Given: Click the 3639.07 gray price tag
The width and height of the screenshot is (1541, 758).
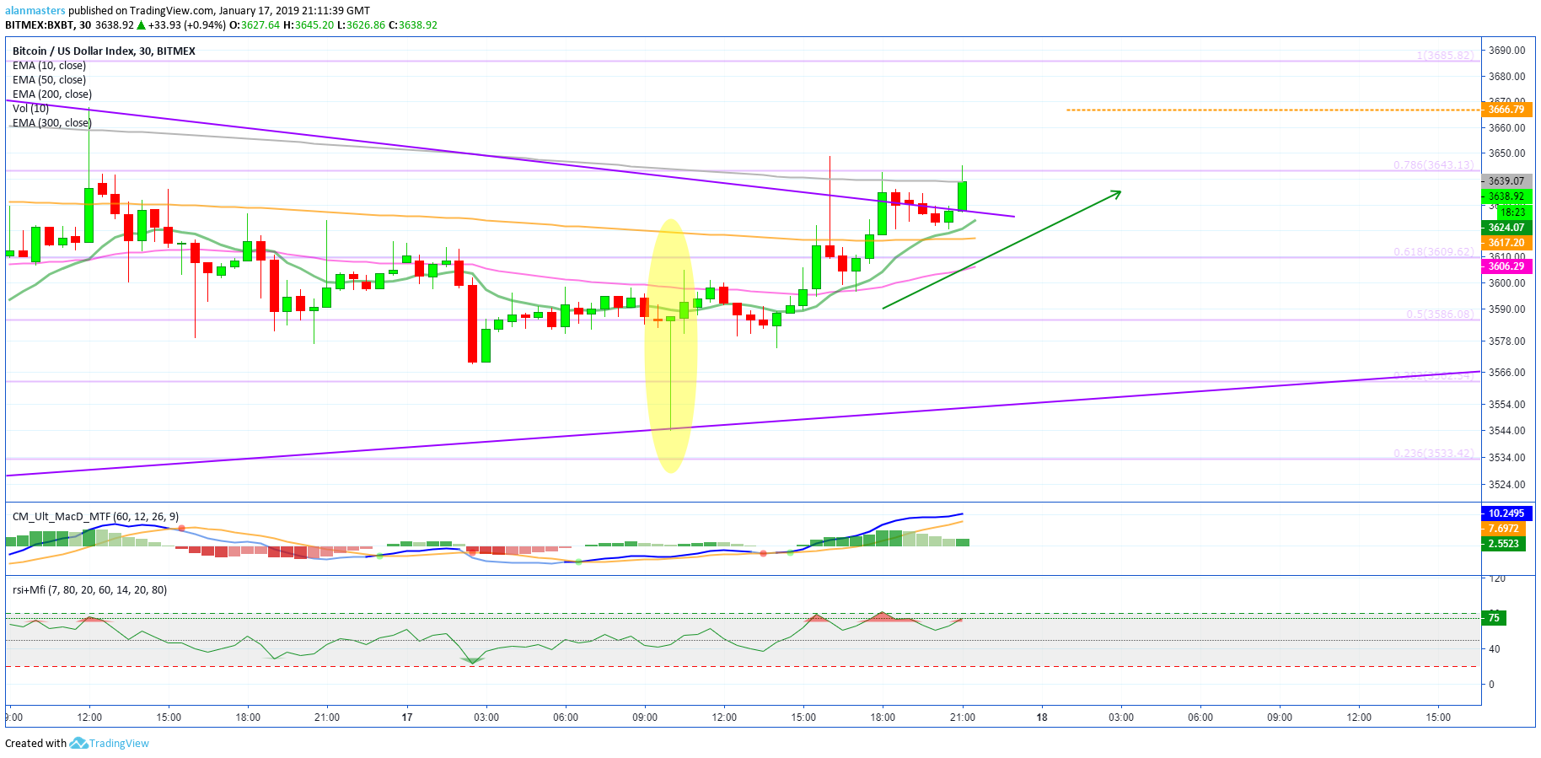Looking at the screenshot, I should pyautogui.click(x=1506, y=181).
